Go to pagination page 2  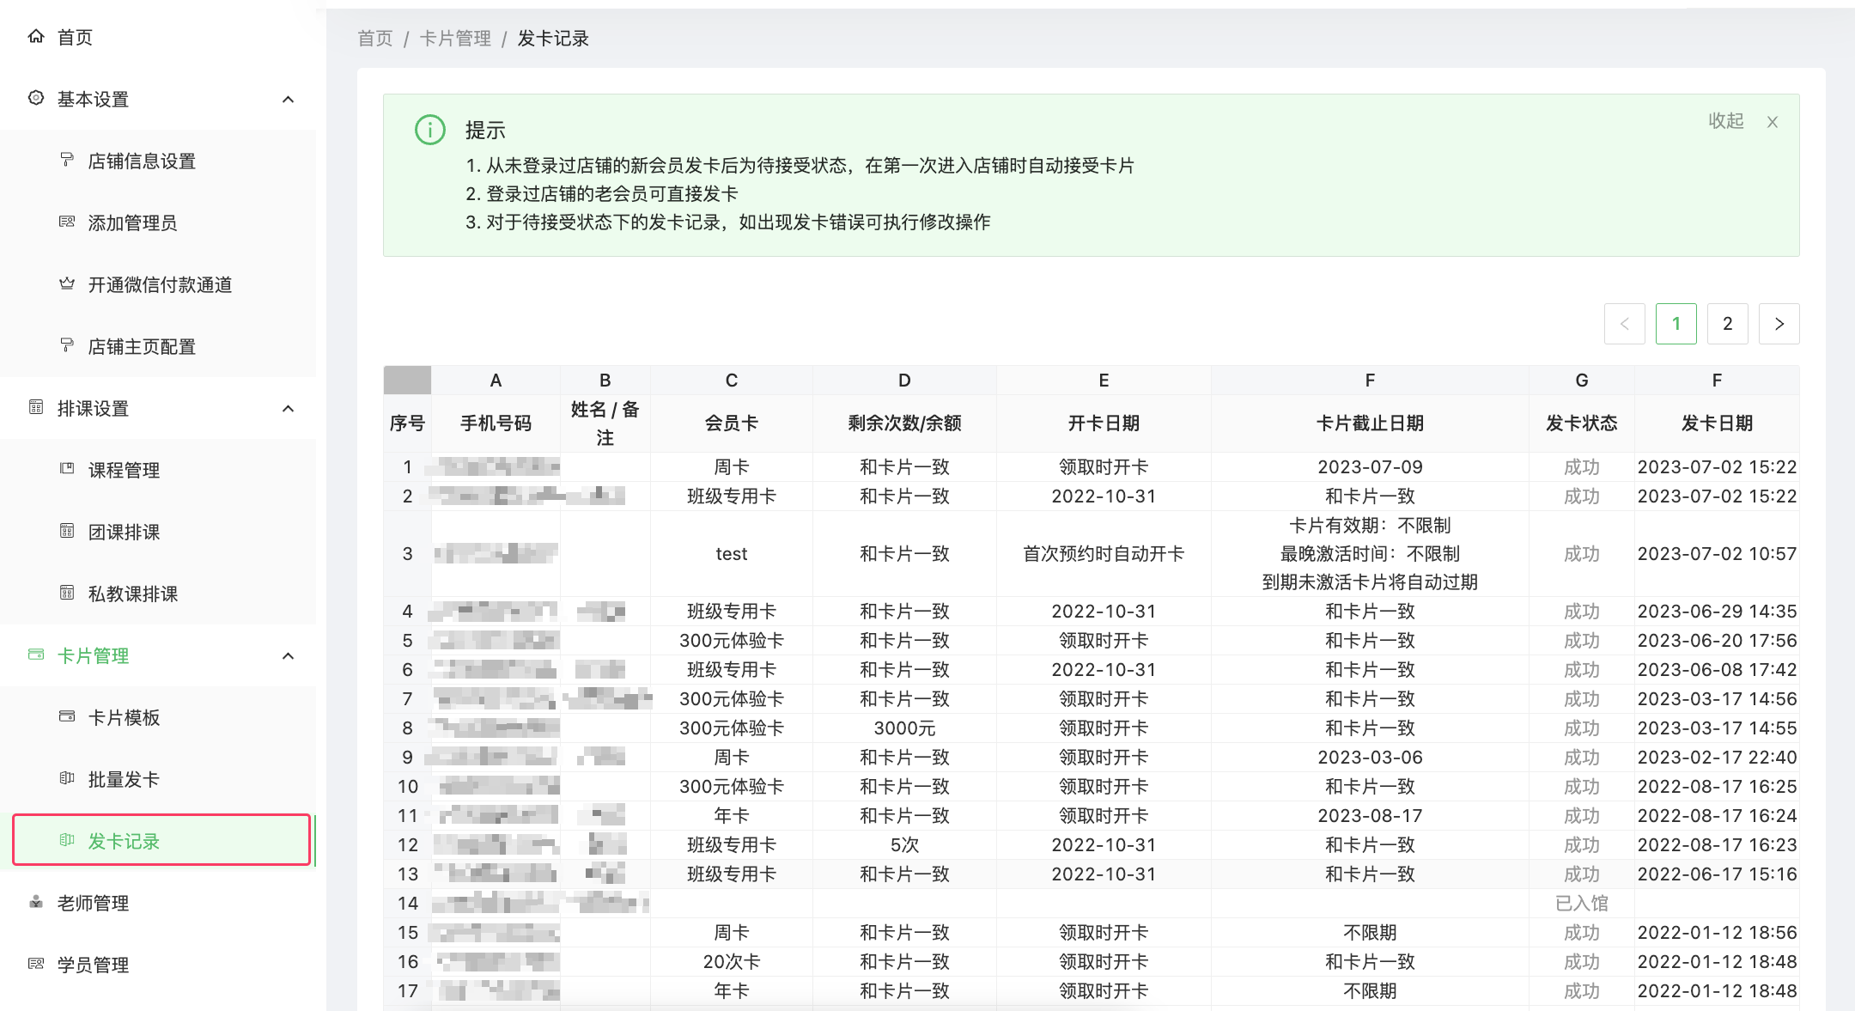click(1728, 324)
